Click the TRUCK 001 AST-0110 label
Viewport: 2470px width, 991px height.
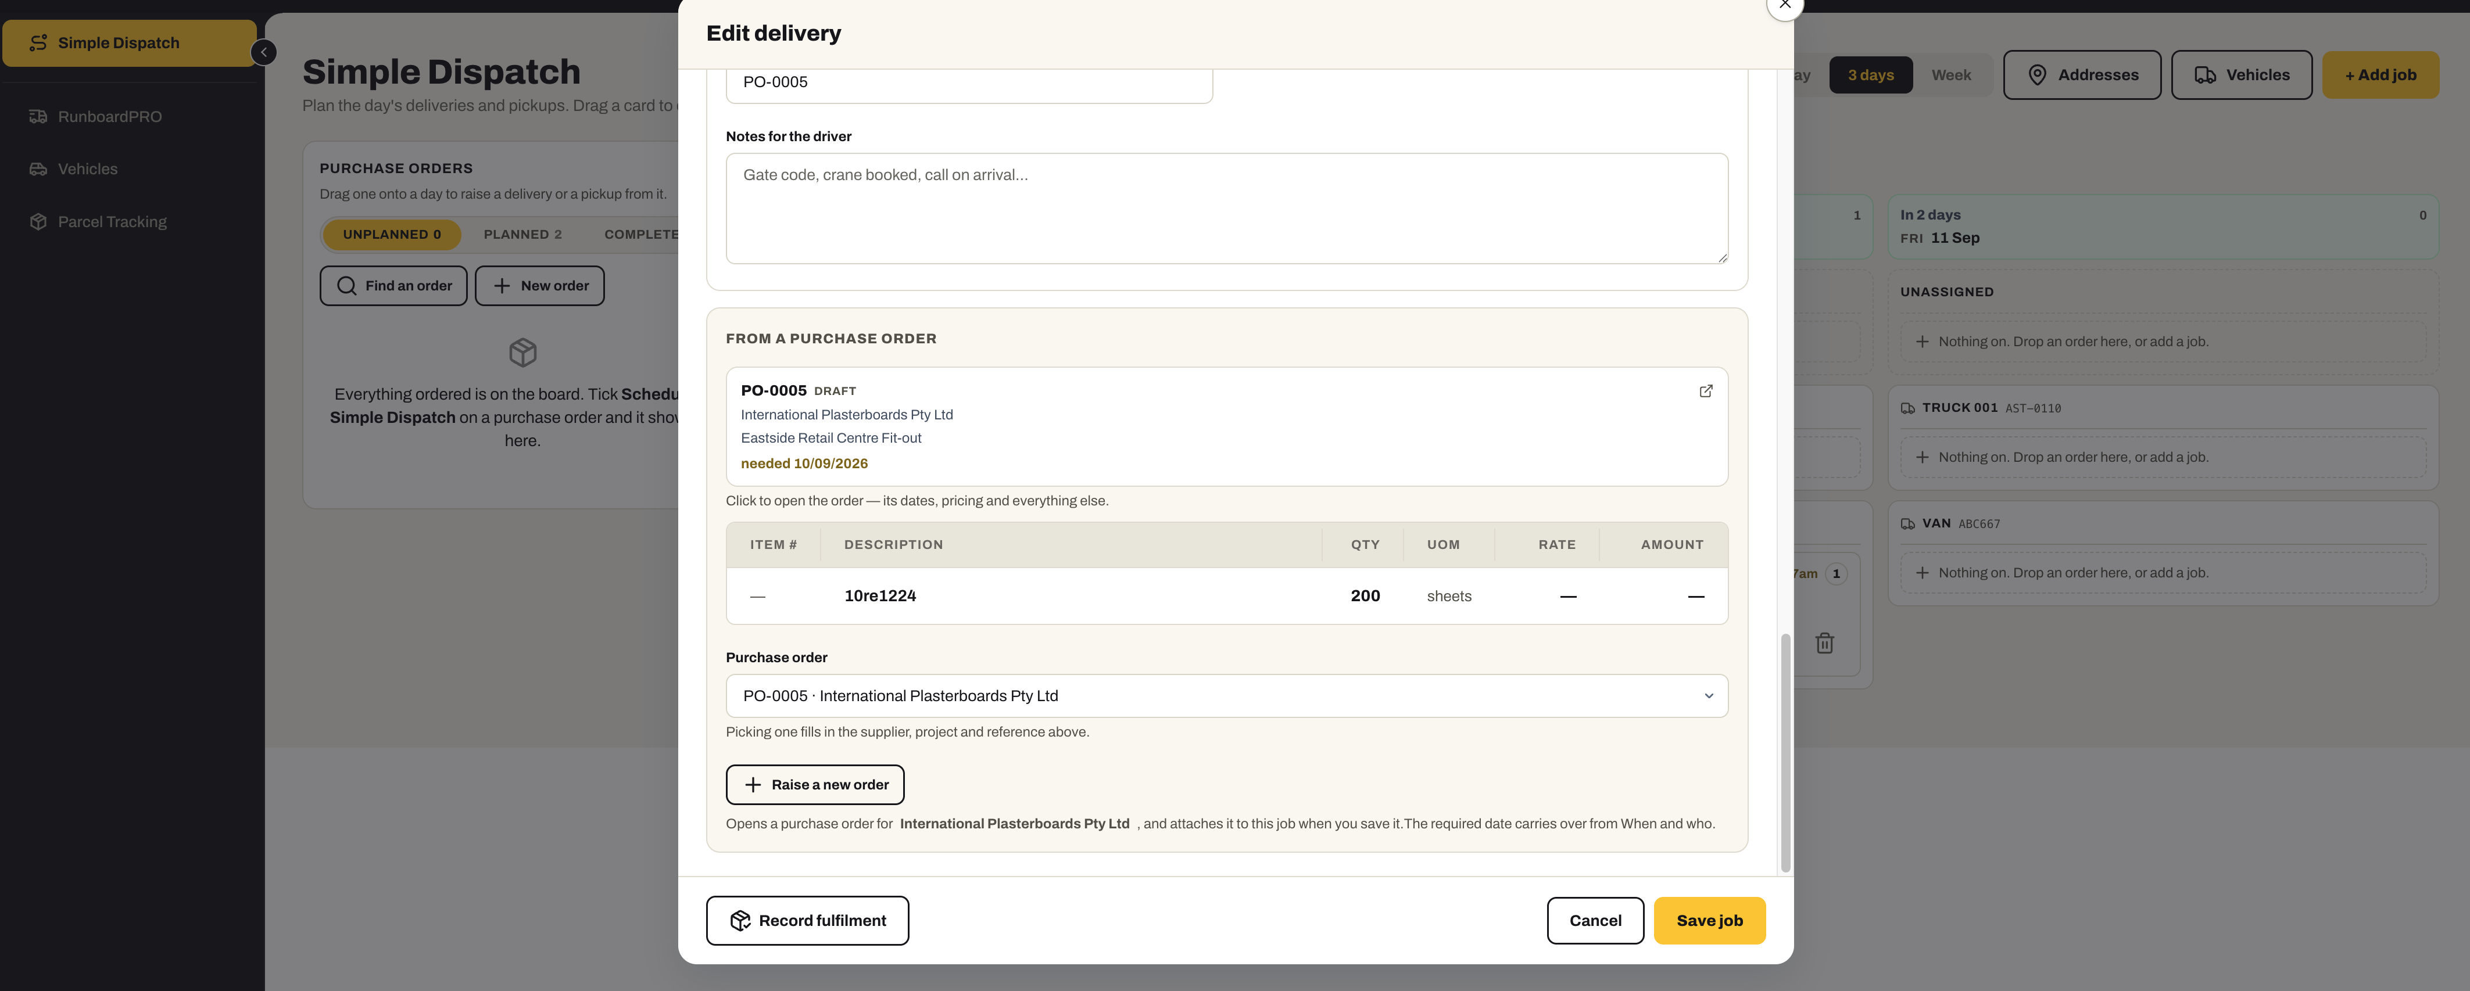pyautogui.click(x=1991, y=408)
